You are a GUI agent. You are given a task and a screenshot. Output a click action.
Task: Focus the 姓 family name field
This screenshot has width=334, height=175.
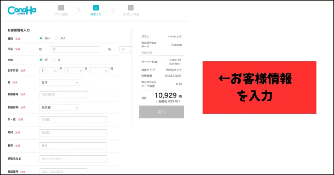[75, 49]
